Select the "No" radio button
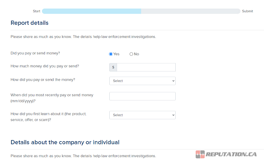Viewport: 264px width, 164px height. 131,54
